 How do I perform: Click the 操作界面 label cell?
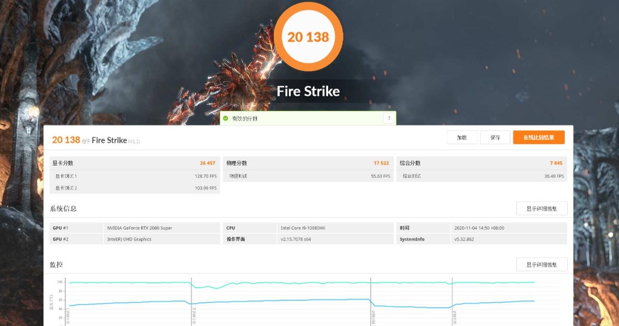[250, 239]
